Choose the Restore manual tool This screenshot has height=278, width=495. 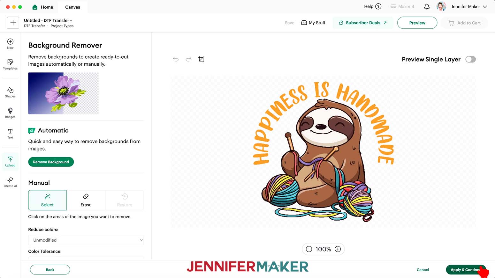coord(125,200)
